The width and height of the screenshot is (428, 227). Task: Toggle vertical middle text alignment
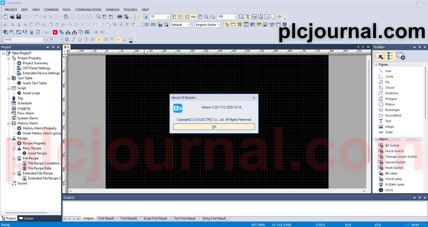tap(118, 40)
